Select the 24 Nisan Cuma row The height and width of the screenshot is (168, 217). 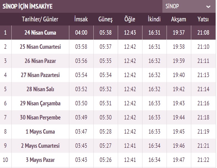40,33
